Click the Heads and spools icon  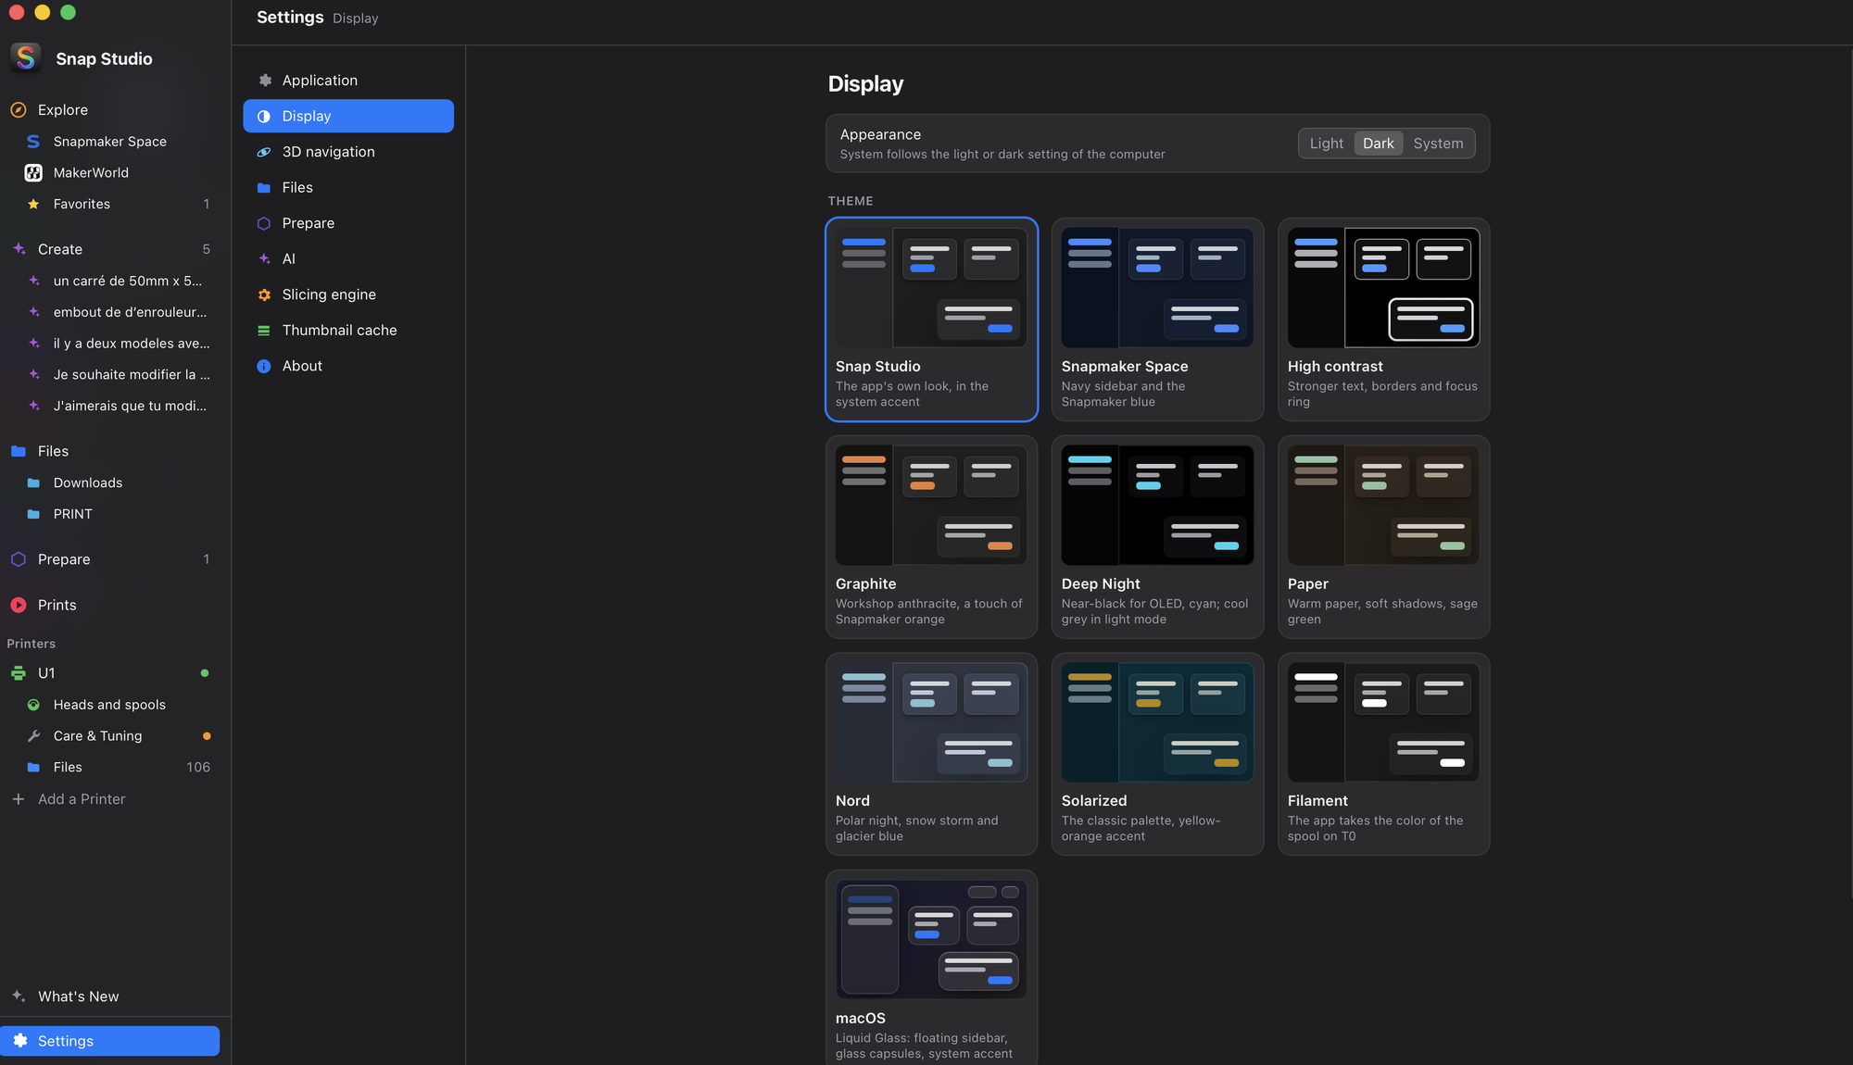pos(33,705)
